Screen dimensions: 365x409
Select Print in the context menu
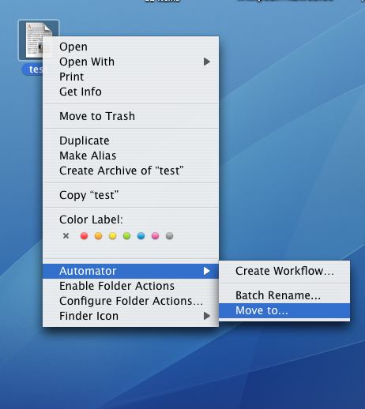click(x=130, y=77)
